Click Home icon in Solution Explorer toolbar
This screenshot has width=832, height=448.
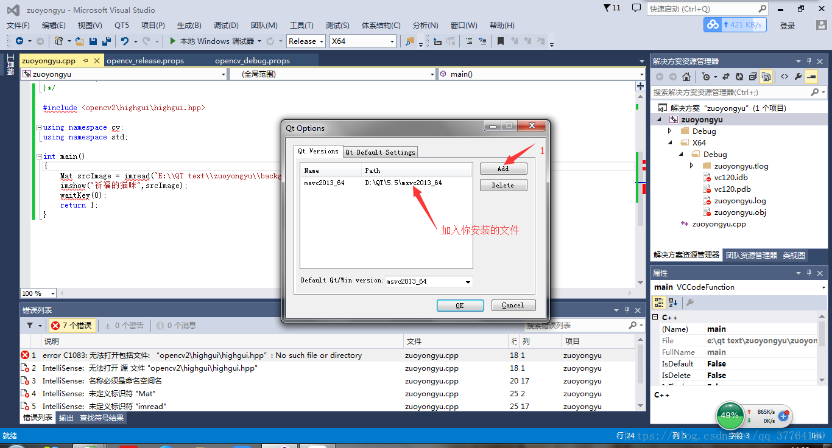[686, 77]
